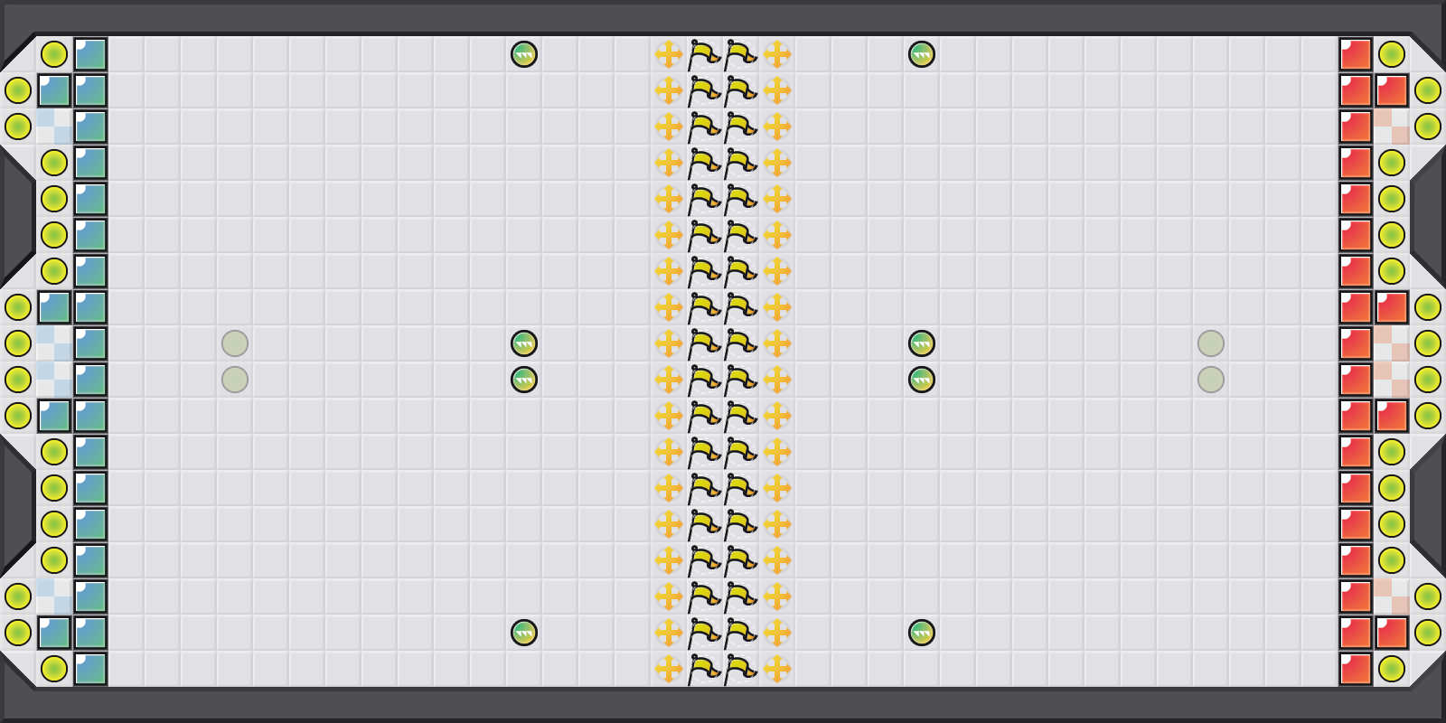Select the bottom-right green powerup orb
Screen dimensions: 1446x723
pos(922,633)
